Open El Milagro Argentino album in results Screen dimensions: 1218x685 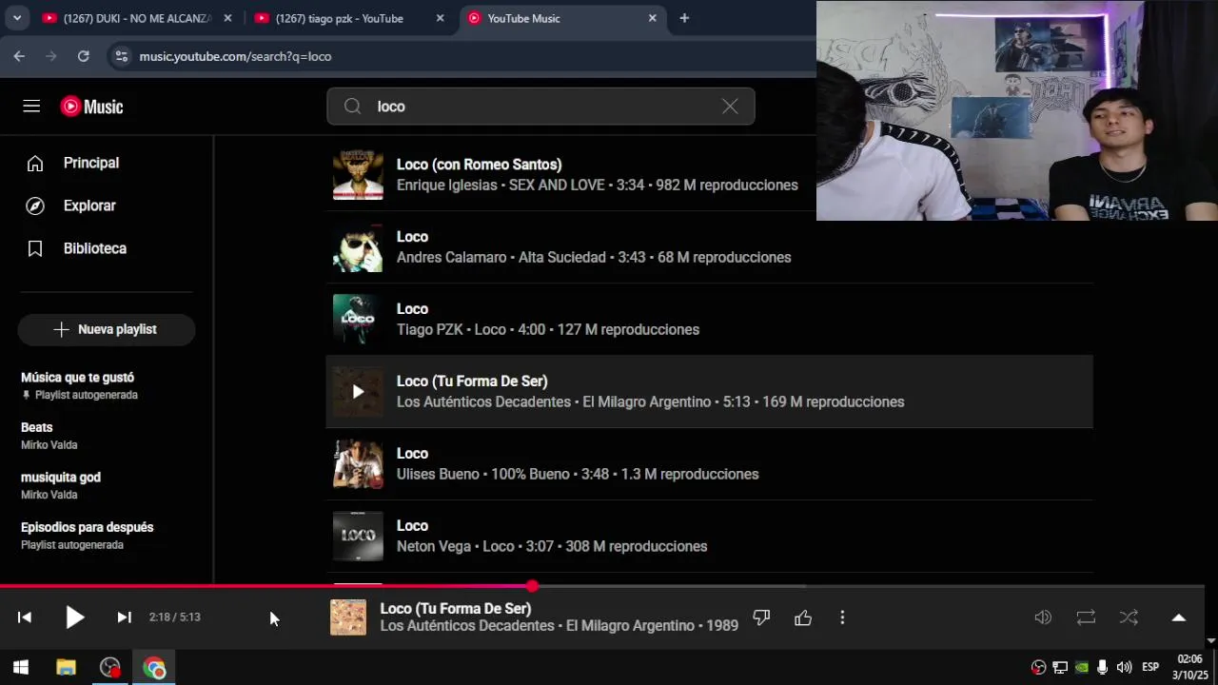647,401
